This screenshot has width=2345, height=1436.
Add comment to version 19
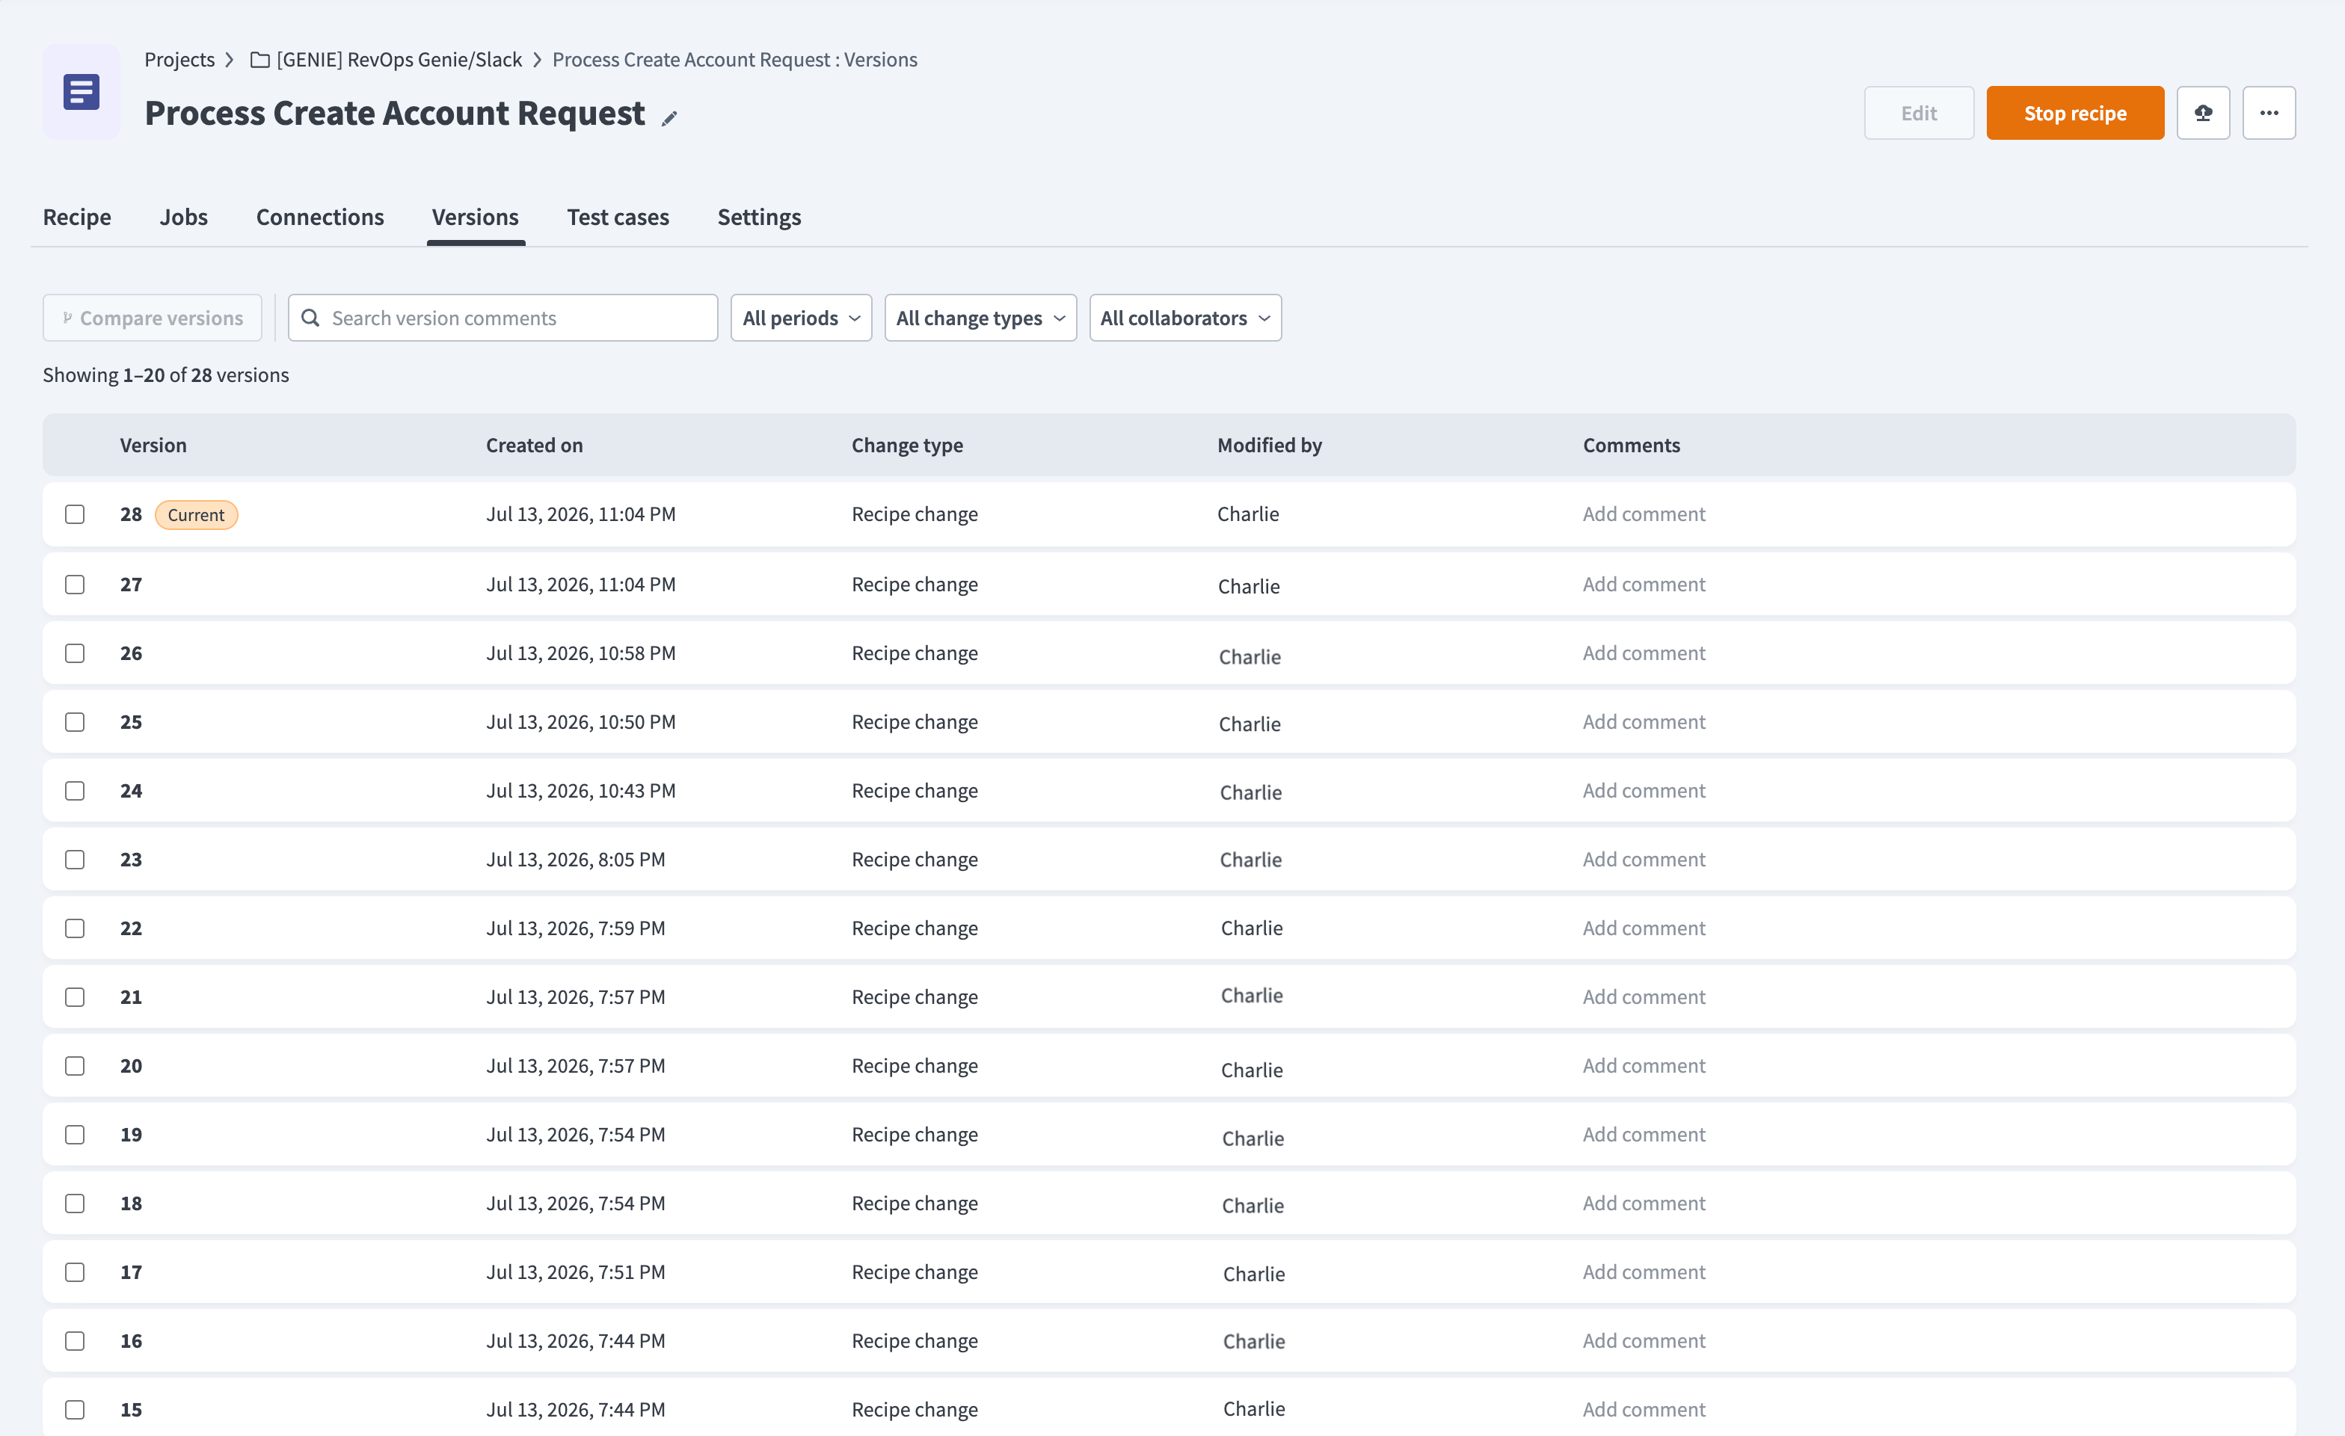point(1644,1134)
